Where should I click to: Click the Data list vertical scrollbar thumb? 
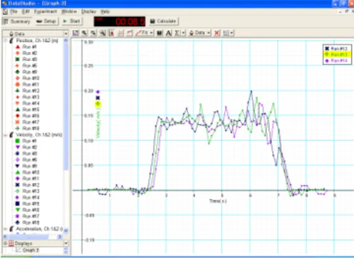[x=66, y=106]
